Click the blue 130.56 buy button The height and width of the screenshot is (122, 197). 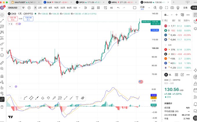coord(28,19)
